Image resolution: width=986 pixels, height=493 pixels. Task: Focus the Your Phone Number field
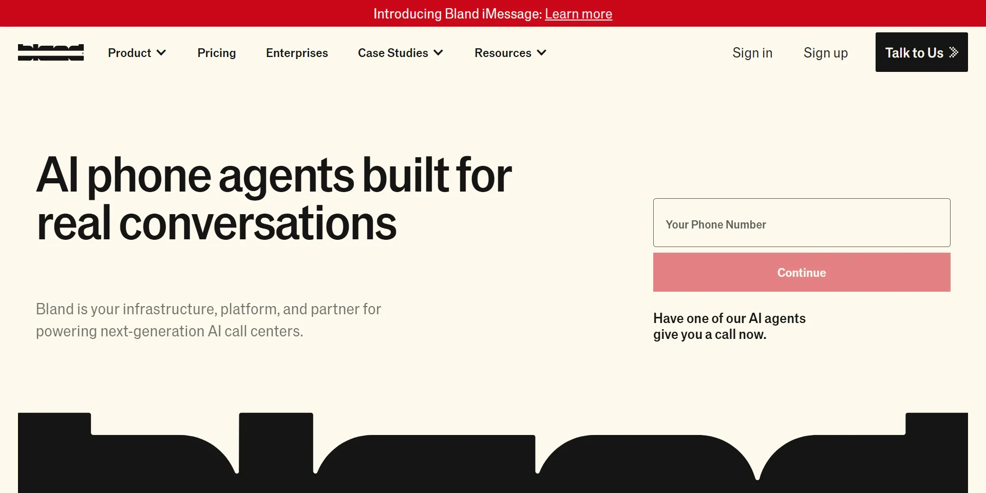[802, 222]
